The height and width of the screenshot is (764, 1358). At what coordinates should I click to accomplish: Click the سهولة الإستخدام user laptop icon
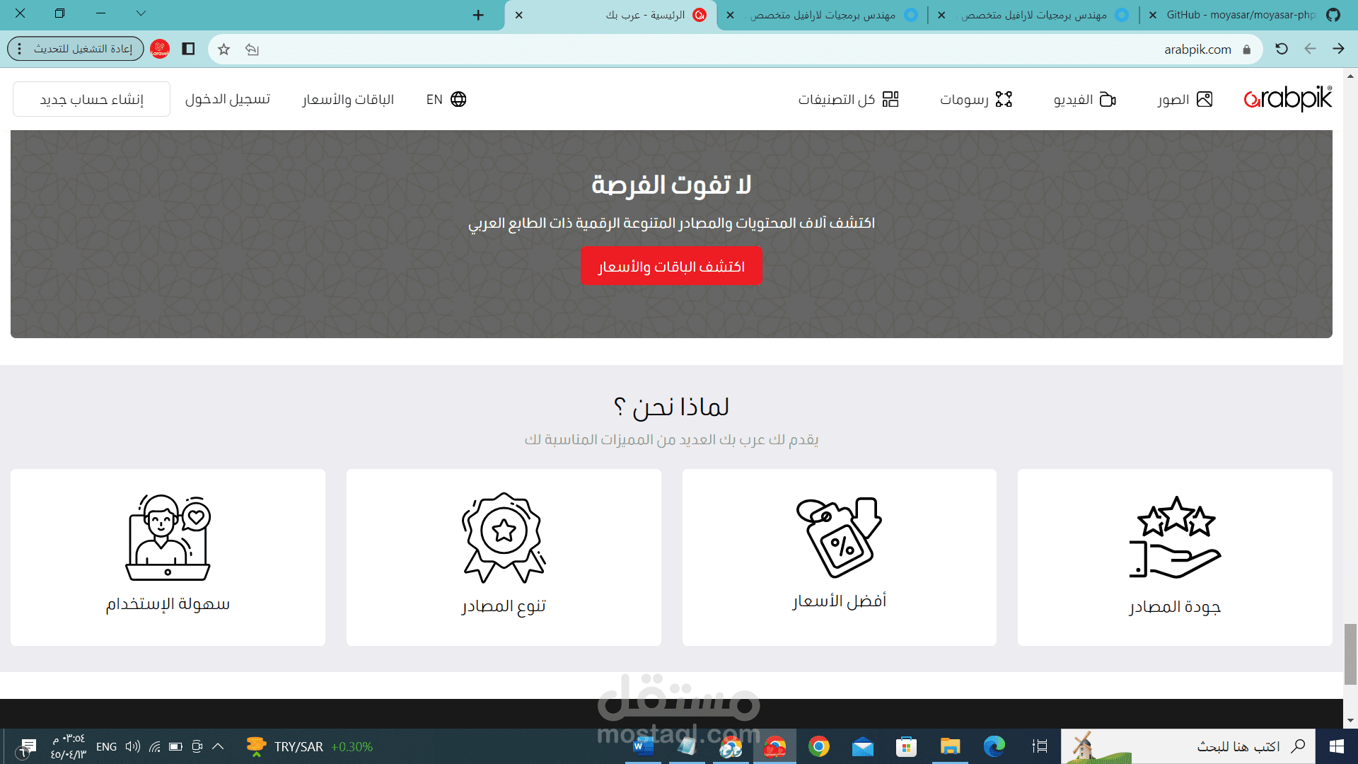(168, 538)
